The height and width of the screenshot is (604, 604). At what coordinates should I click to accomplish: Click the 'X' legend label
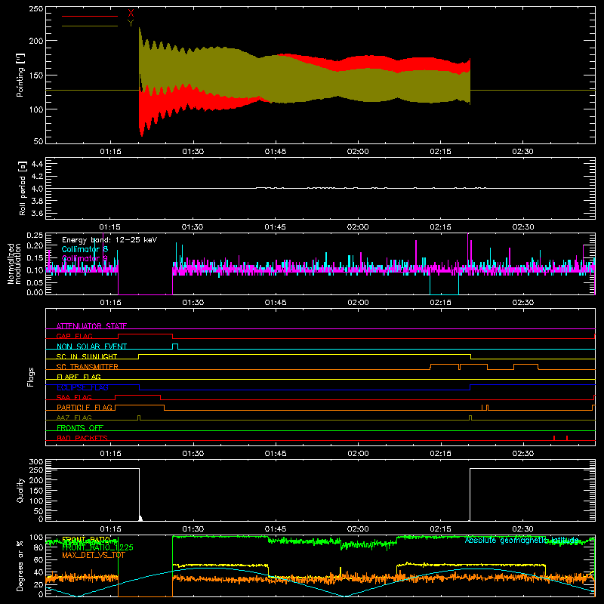(131, 14)
